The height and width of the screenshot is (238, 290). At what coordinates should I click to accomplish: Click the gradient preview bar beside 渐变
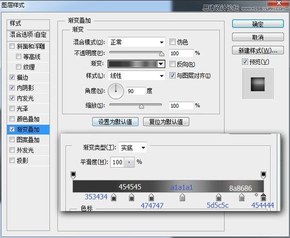click(132, 64)
